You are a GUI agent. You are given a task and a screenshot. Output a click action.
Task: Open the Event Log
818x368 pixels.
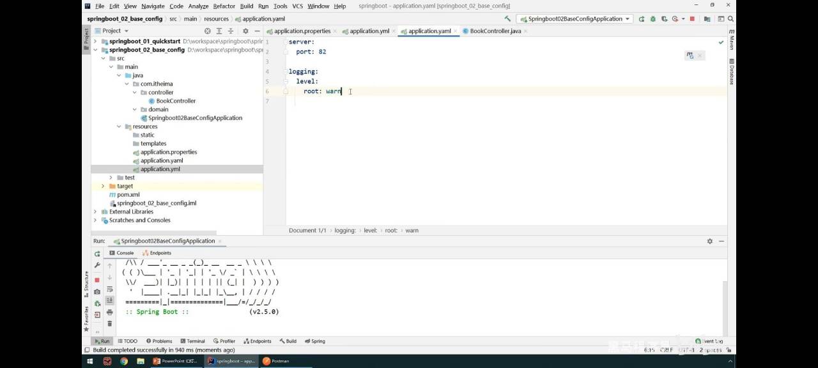709,341
